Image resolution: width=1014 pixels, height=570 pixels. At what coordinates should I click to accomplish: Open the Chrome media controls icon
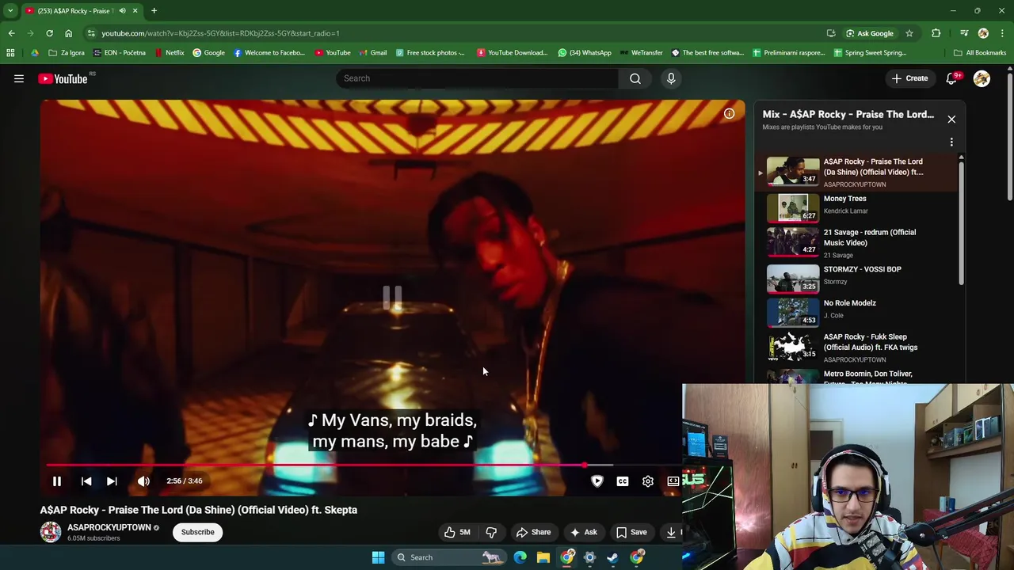964,33
